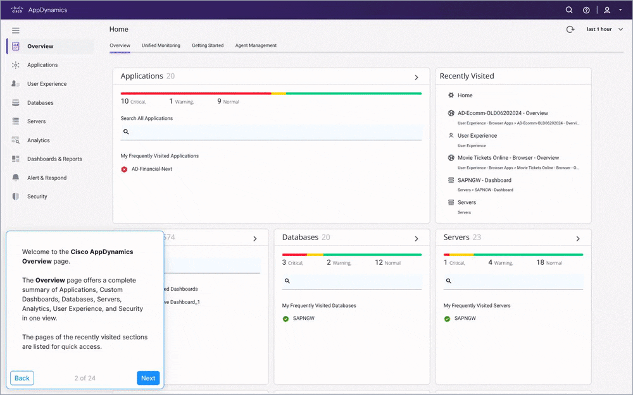The image size is (633, 395).
Task: Expand the Applications panel via its chevron
Action: (417, 76)
